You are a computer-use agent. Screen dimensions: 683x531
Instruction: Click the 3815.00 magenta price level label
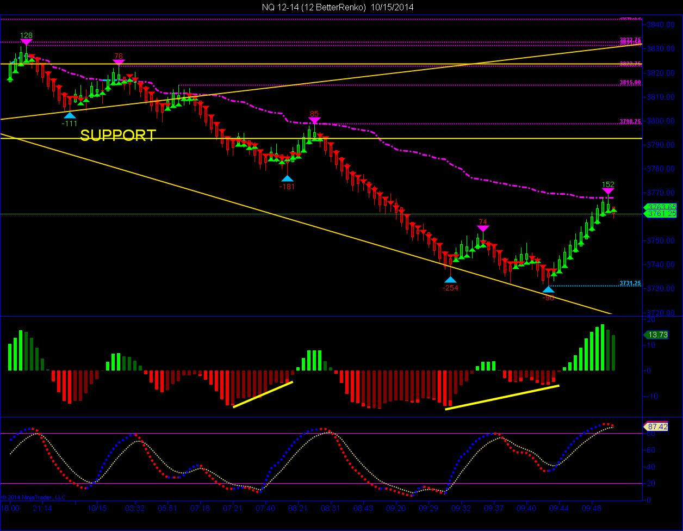(630, 83)
